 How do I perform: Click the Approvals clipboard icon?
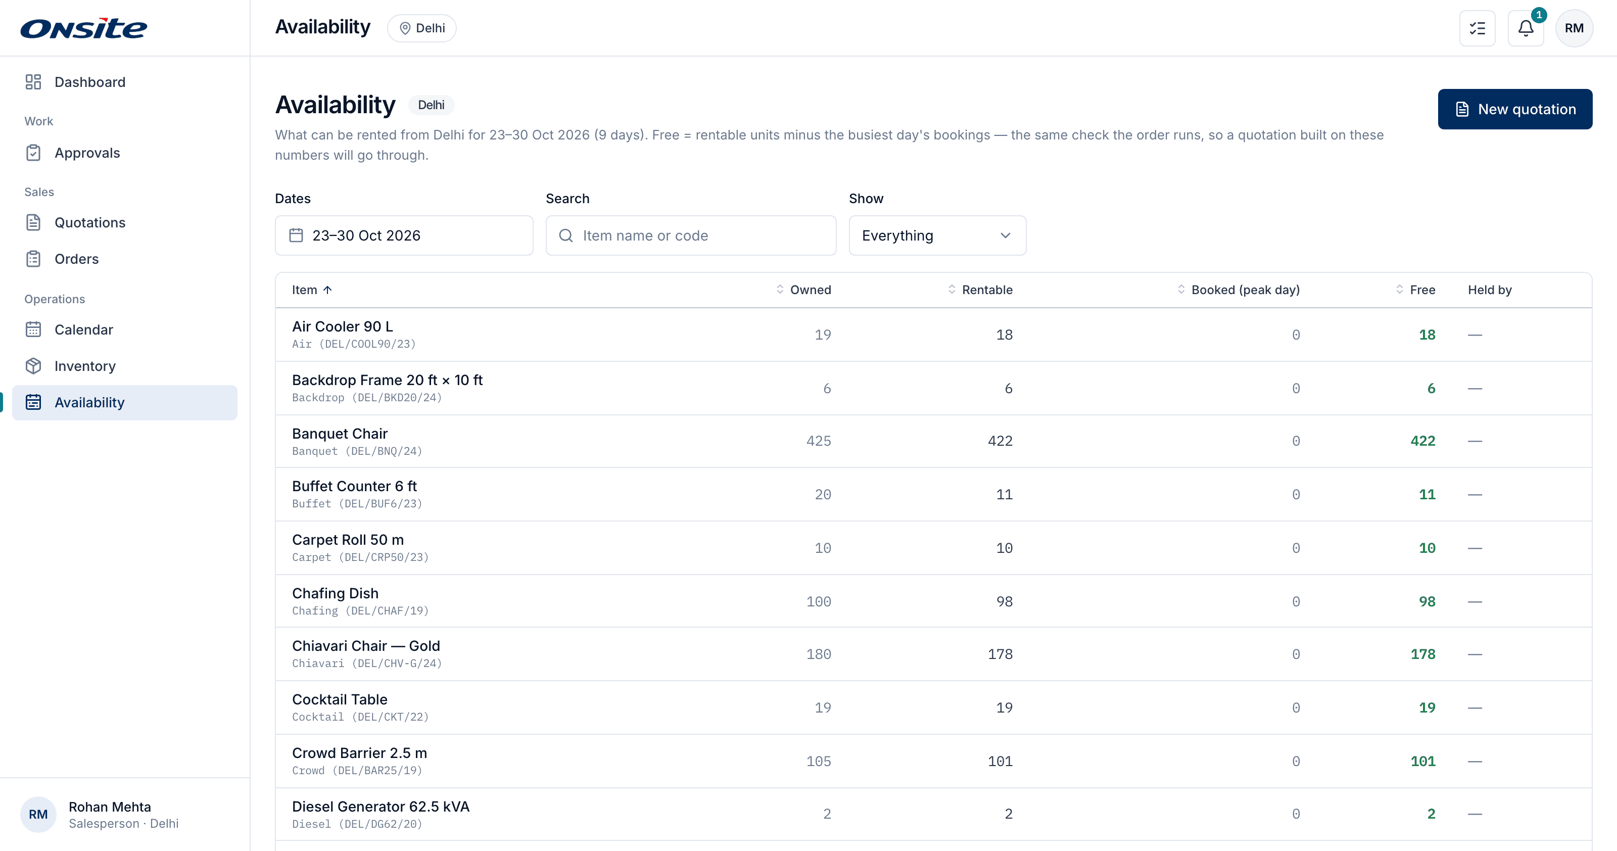click(x=33, y=153)
